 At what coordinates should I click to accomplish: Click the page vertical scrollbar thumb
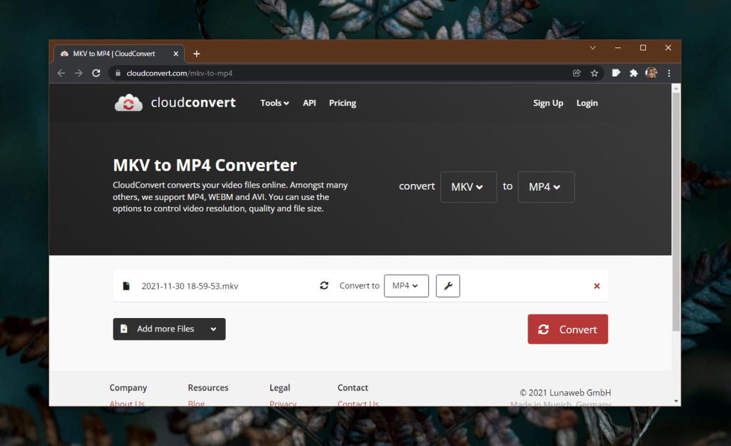[x=676, y=212]
